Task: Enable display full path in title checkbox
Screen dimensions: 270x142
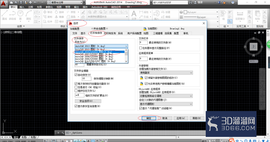Action: [x=141, y=48]
